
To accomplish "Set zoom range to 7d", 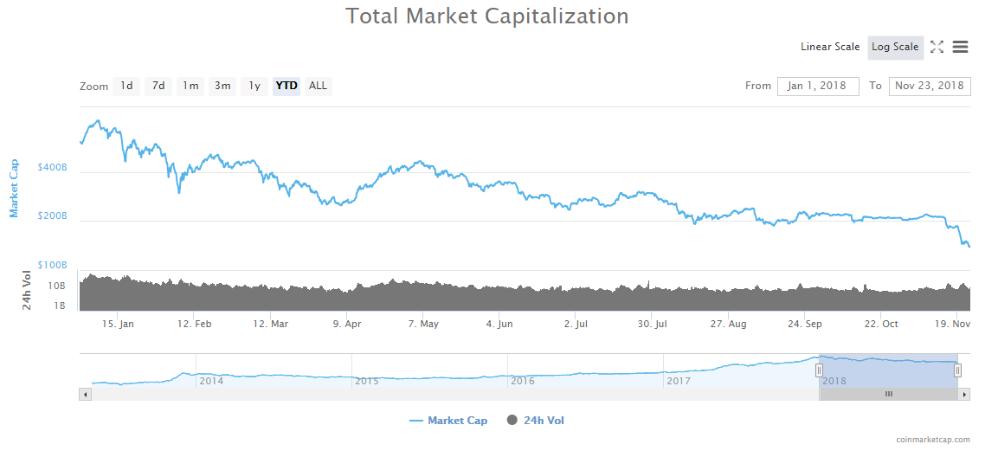I will (158, 86).
